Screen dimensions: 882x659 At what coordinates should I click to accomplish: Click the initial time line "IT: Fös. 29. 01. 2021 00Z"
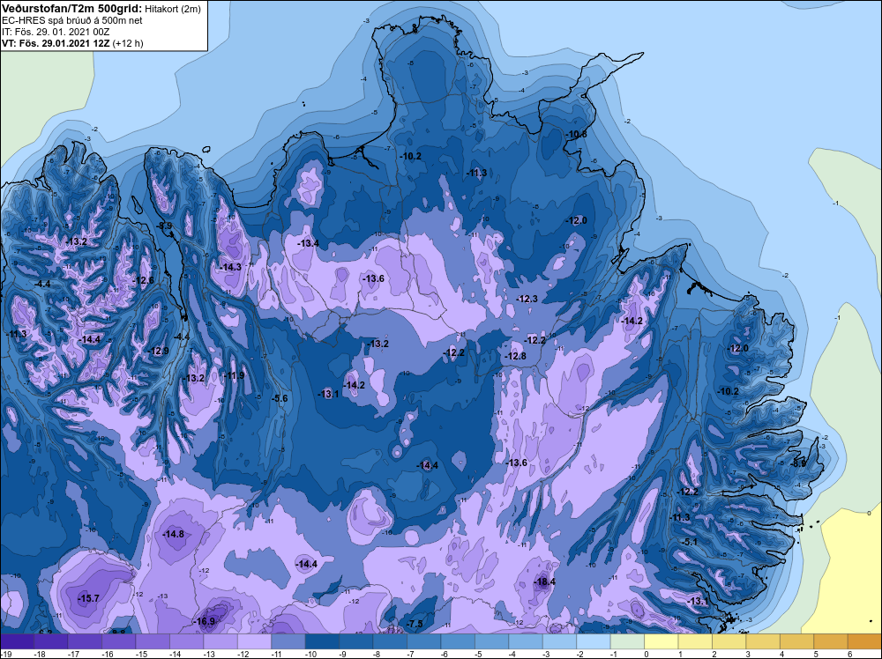point(56,32)
